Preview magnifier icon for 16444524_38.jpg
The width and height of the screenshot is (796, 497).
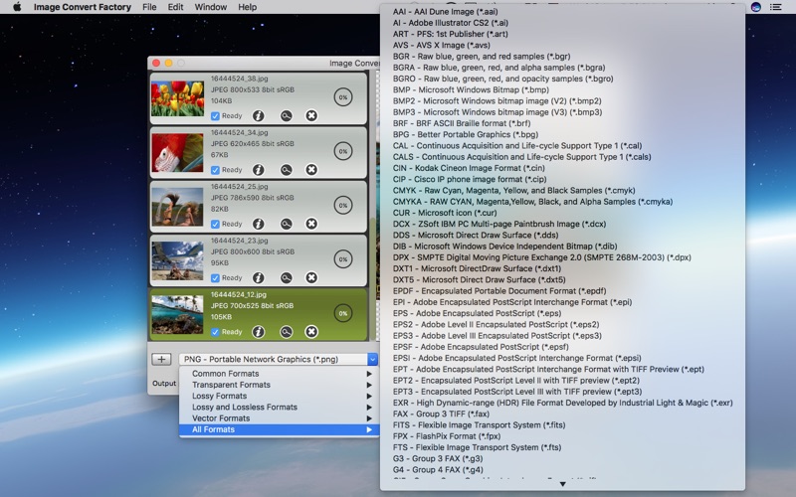point(287,116)
